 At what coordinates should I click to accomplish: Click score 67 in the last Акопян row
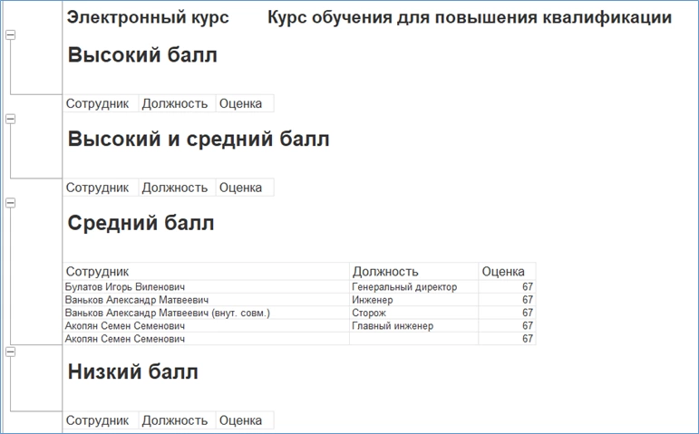point(508,339)
